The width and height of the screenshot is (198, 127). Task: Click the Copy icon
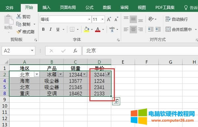click(x=18, y=24)
